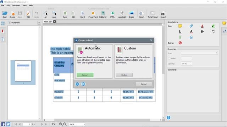Jump to the last page arrow
Viewport: 227px width, 127px height.
pos(46,124)
